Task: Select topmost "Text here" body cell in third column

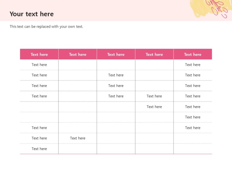Action: [116, 75]
